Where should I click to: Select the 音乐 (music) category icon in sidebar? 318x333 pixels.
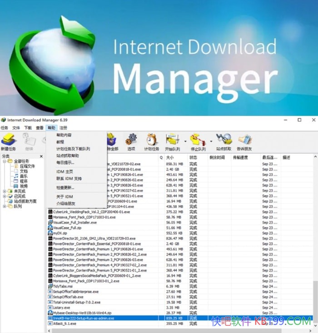(15, 176)
